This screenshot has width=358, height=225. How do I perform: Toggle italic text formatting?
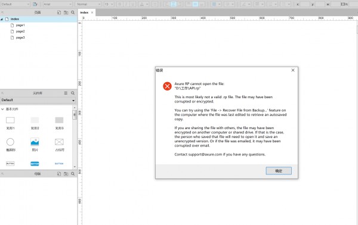click(x=126, y=4)
